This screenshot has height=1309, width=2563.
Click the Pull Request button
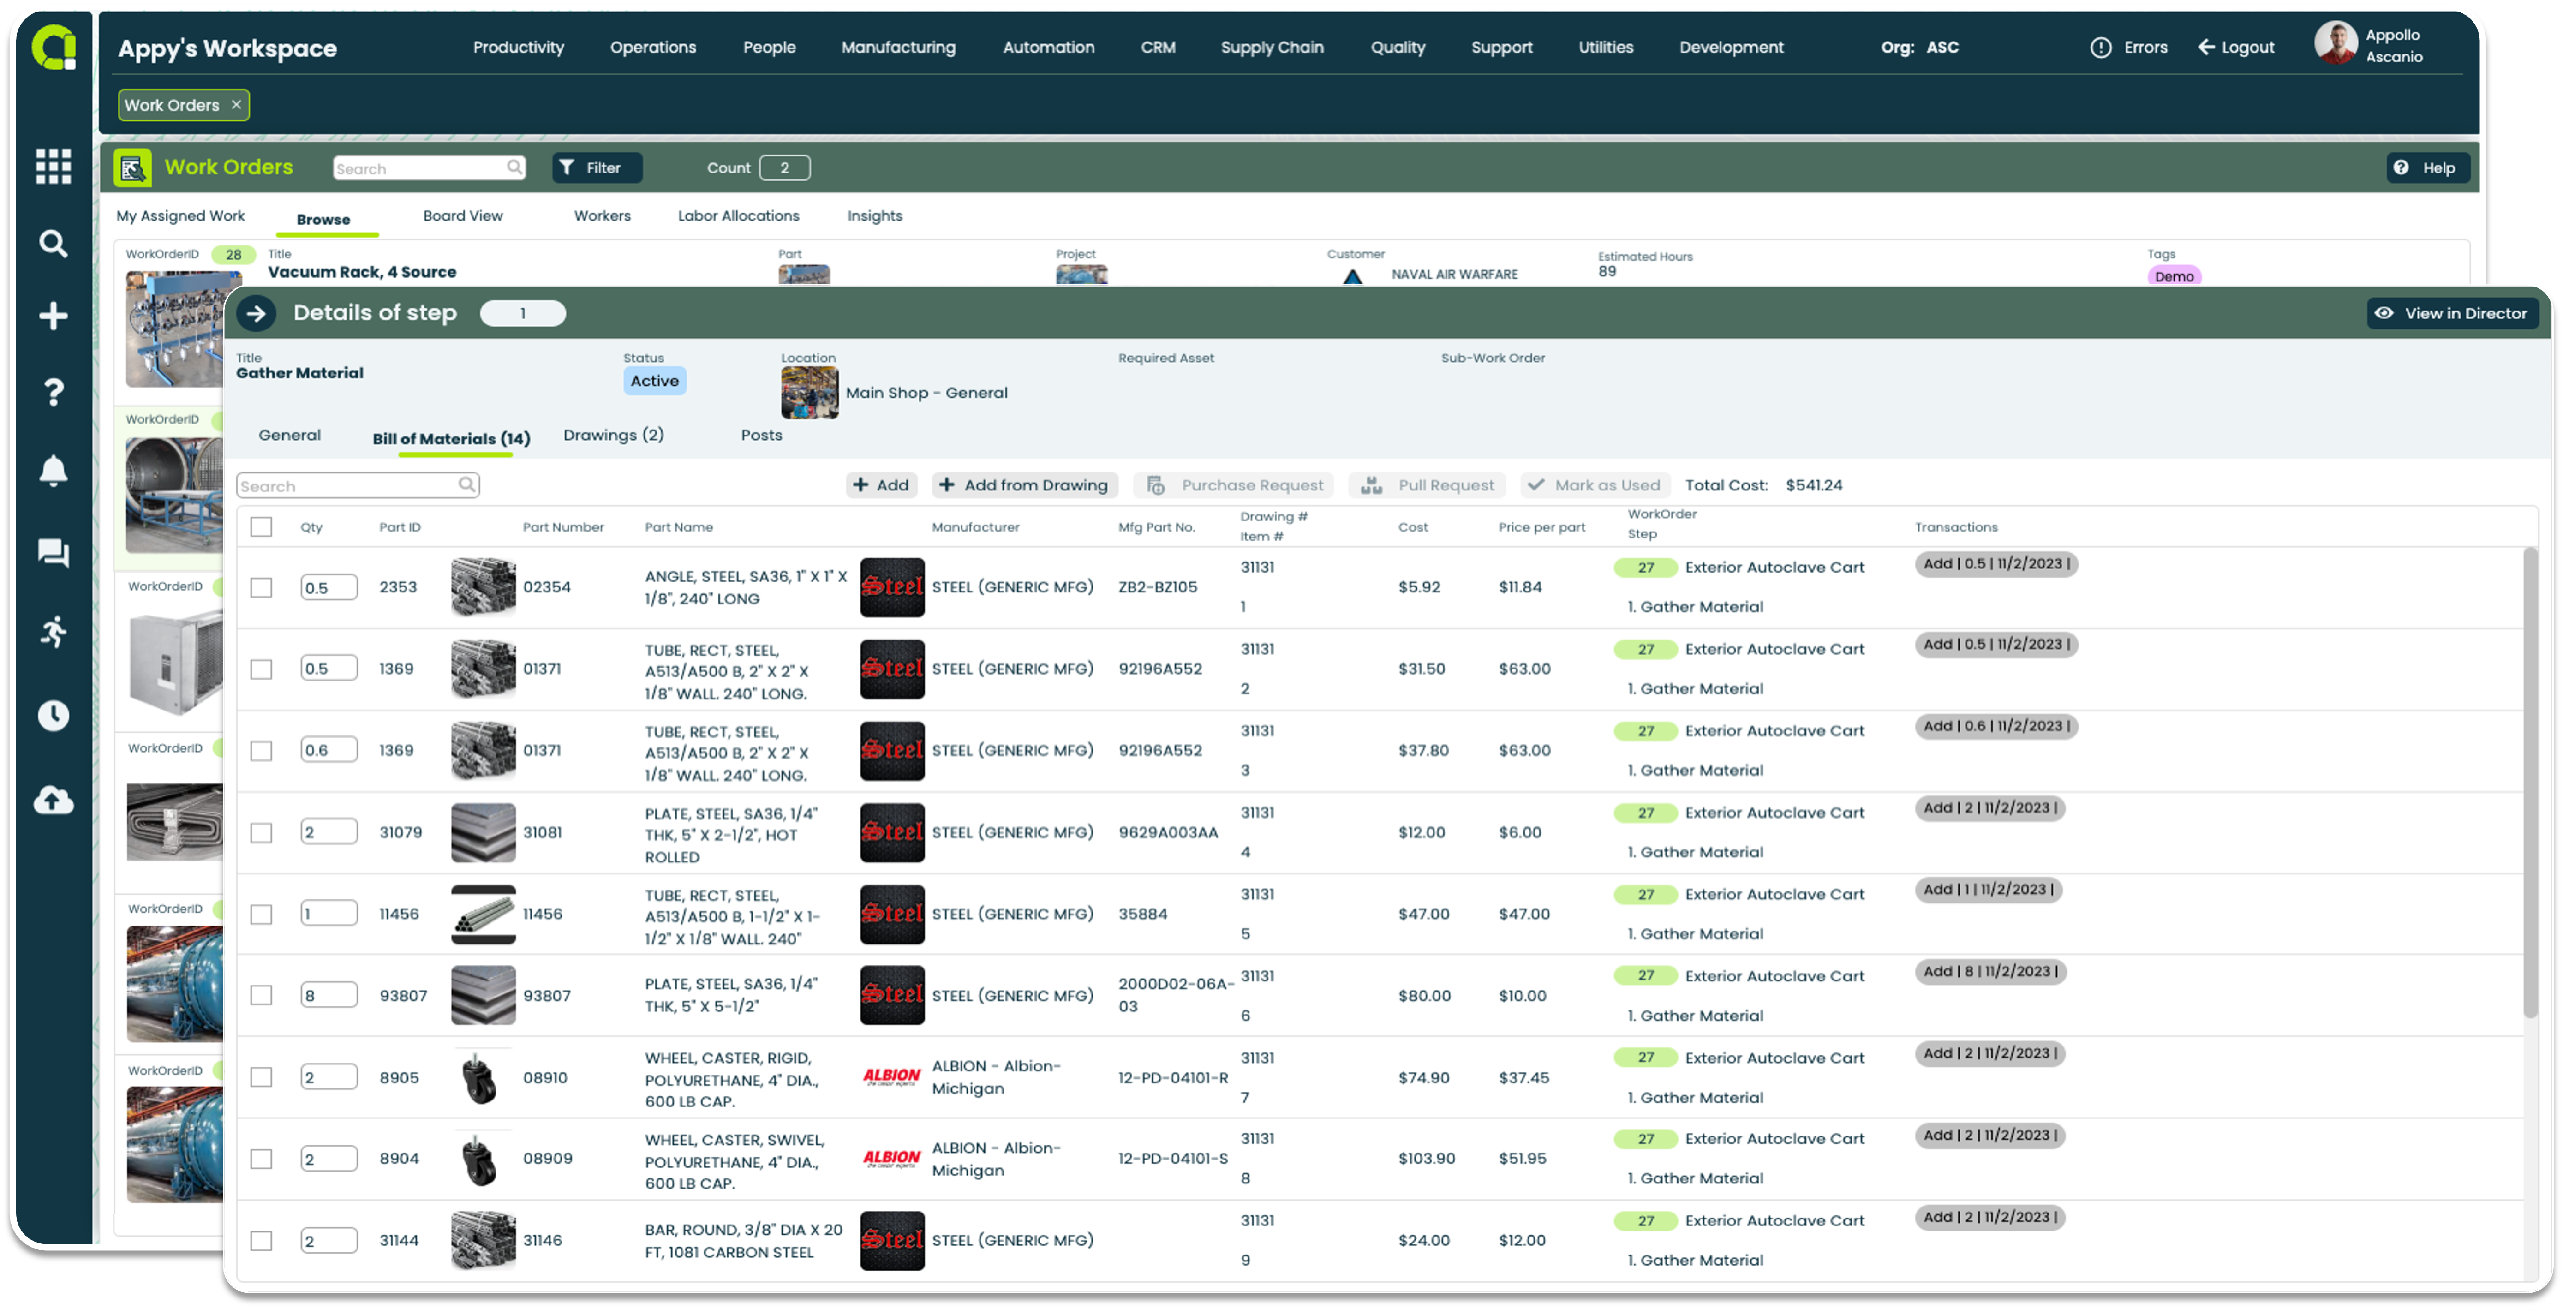tap(1427, 484)
